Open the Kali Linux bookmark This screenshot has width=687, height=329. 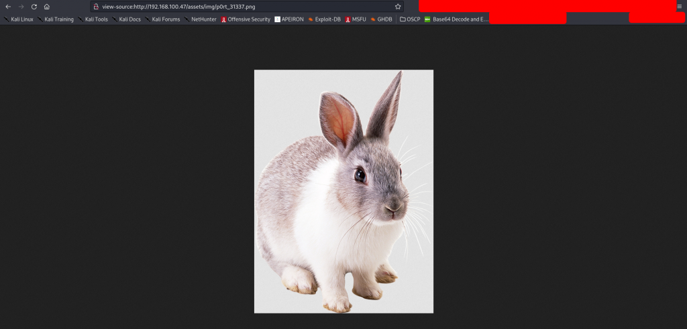click(x=18, y=19)
